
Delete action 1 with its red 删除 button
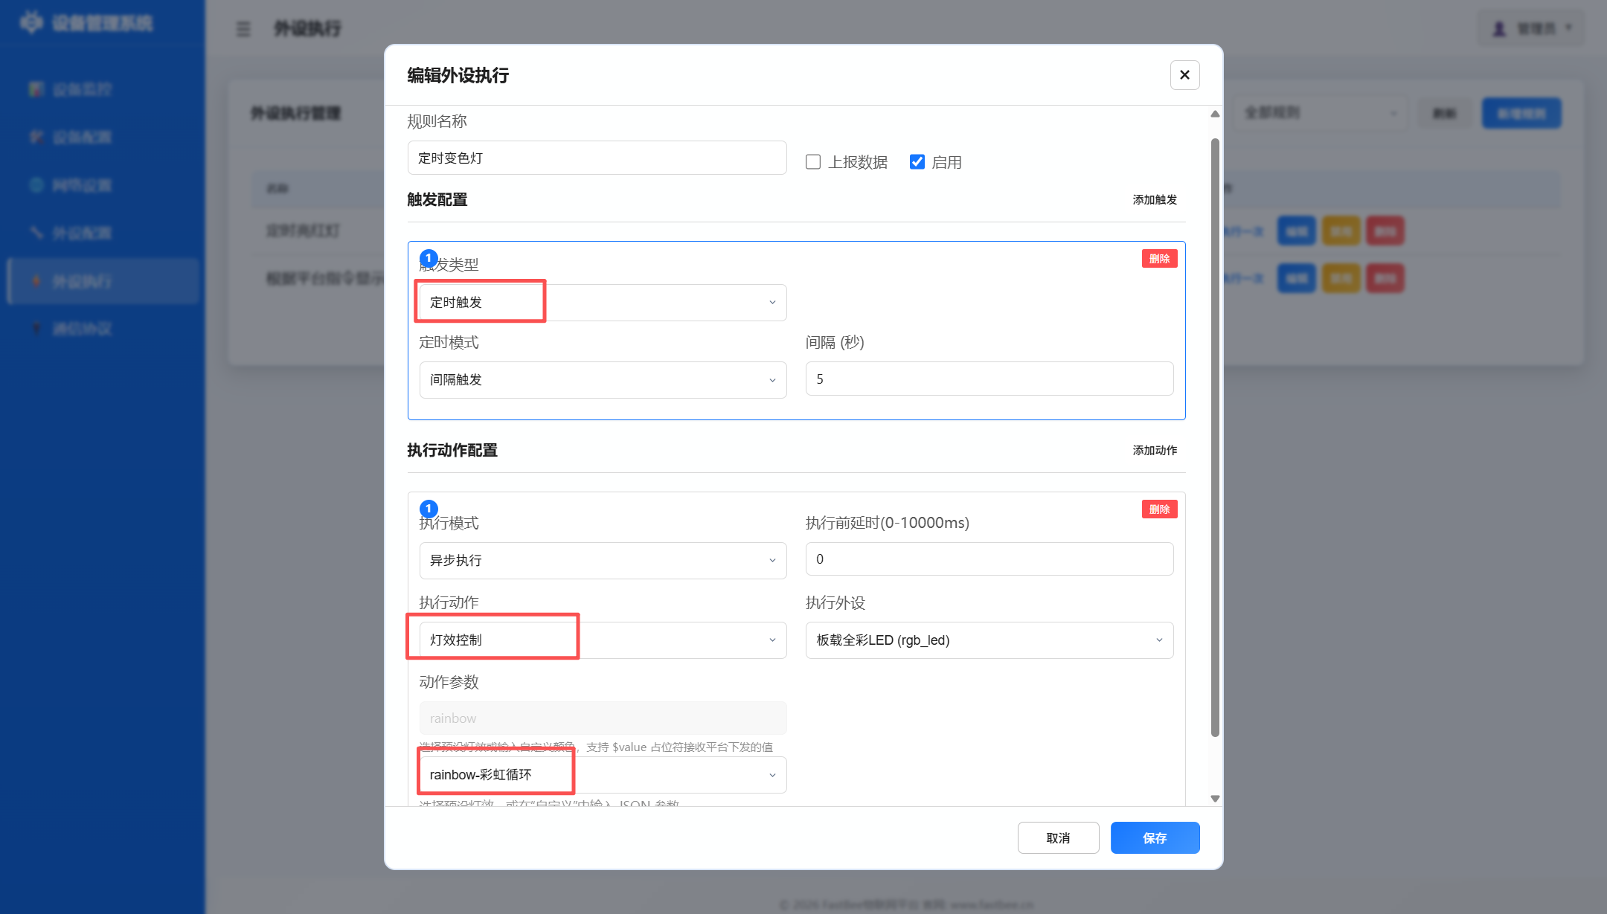tap(1159, 509)
